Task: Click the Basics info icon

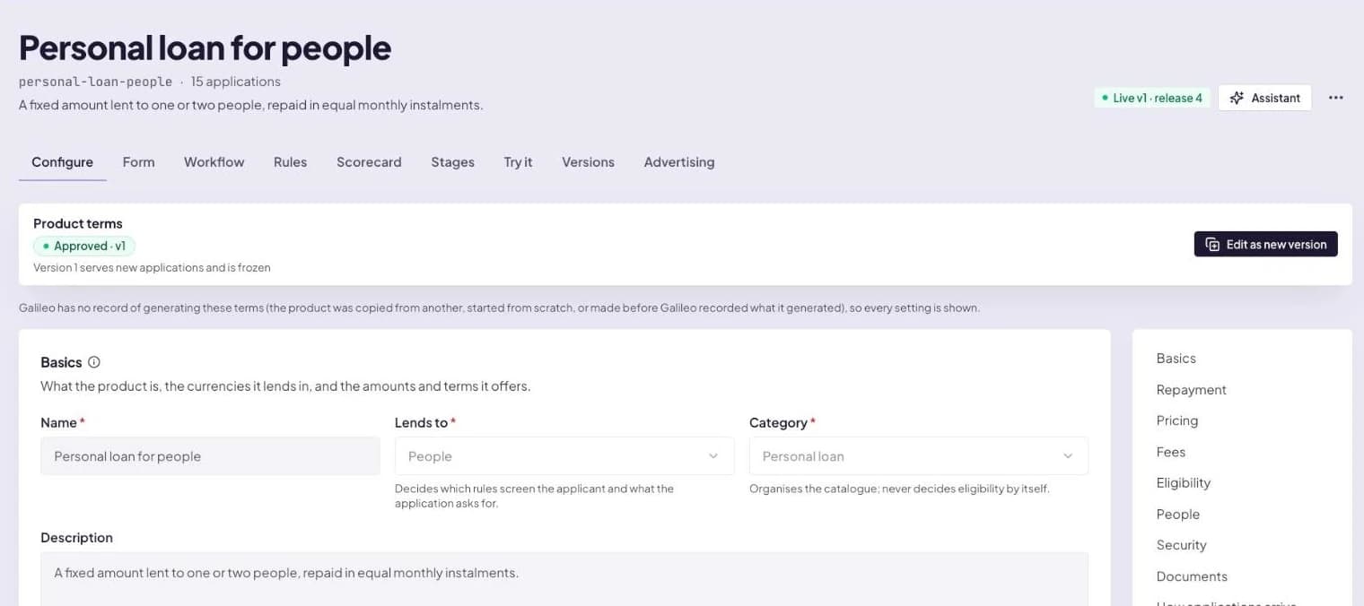Action: pos(94,362)
